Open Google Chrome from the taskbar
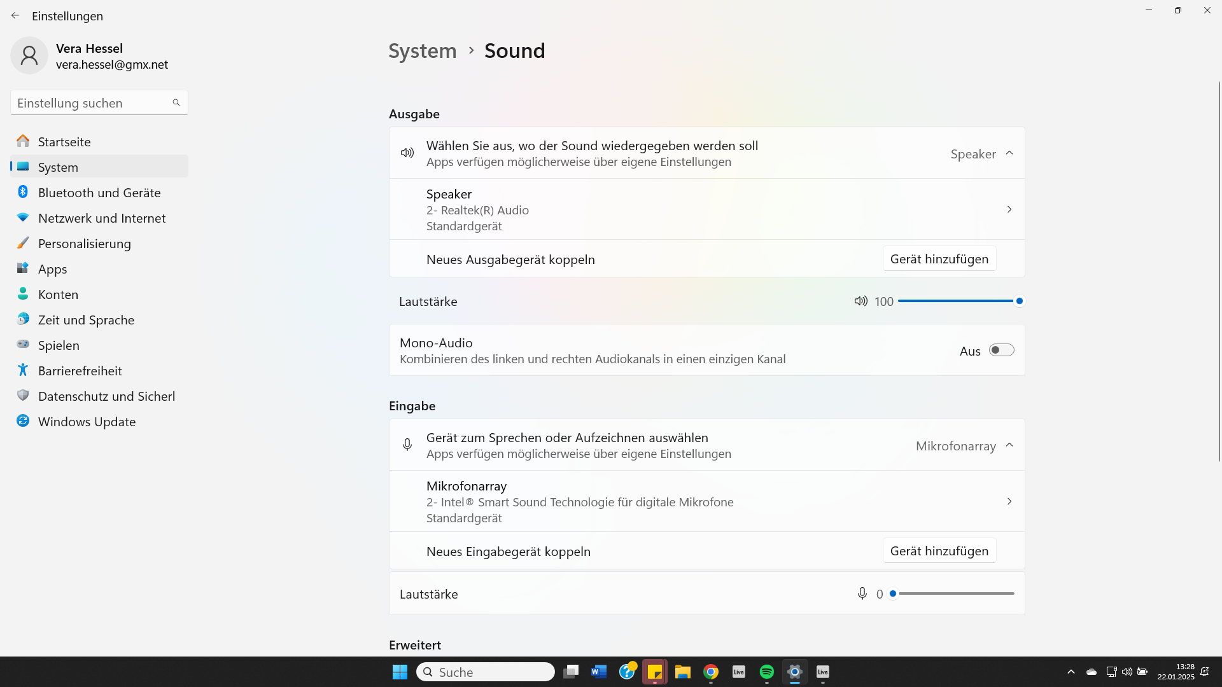 (x=711, y=672)
